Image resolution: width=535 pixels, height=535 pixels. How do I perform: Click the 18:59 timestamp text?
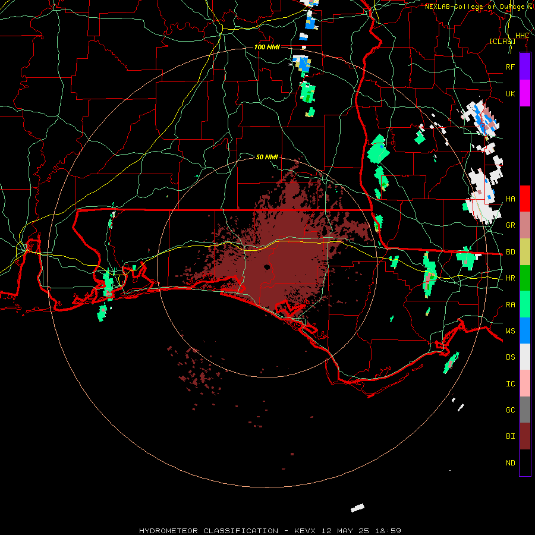pos(388,531)
